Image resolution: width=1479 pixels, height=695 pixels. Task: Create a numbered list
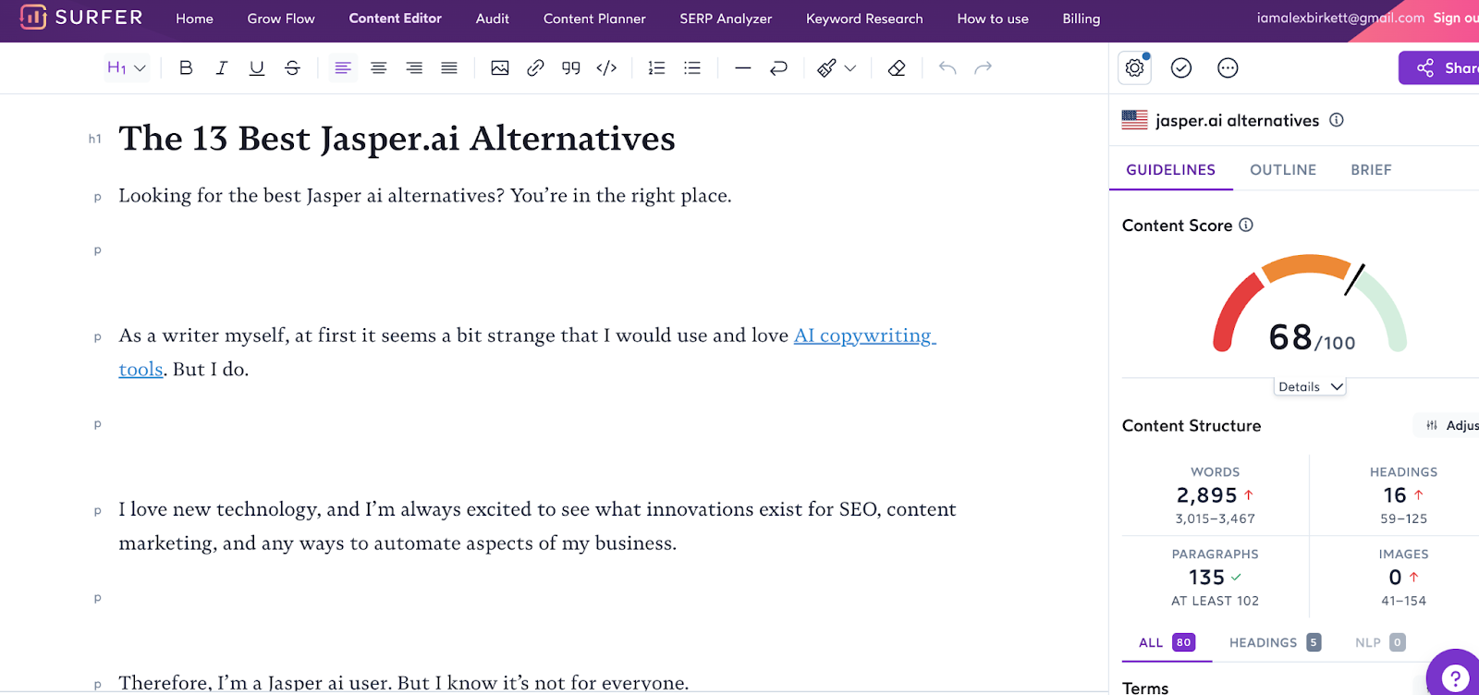pos(657,67)
